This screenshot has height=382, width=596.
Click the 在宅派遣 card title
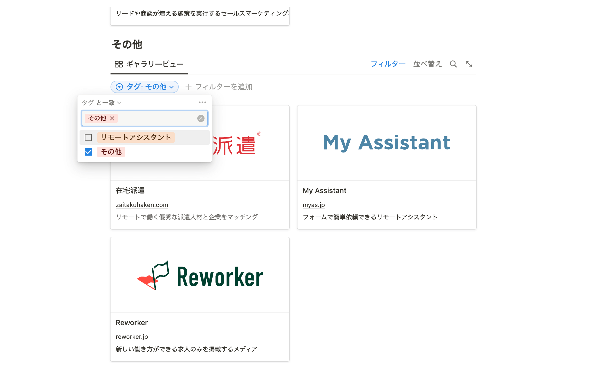click(130, 191)
